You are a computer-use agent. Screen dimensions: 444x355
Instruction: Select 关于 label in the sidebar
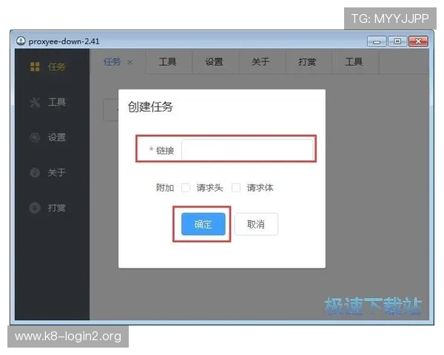[57, 172]
